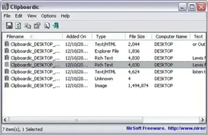Close the Clipboardic window
Viewport: 208px width, 135px height.
pyautogui.click(x=201, y=7)
